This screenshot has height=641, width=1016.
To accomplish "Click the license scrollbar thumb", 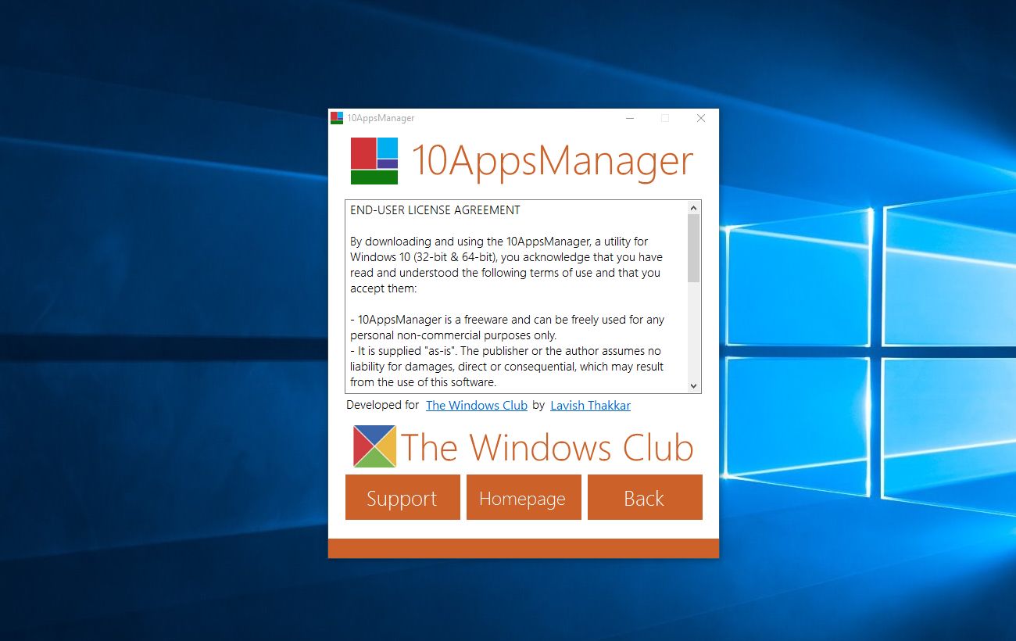I will pos(693,248).
